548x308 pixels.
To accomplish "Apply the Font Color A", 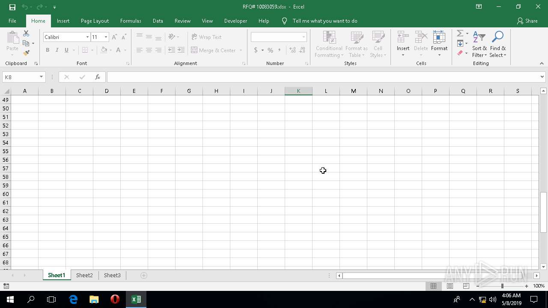I will 119,50.
